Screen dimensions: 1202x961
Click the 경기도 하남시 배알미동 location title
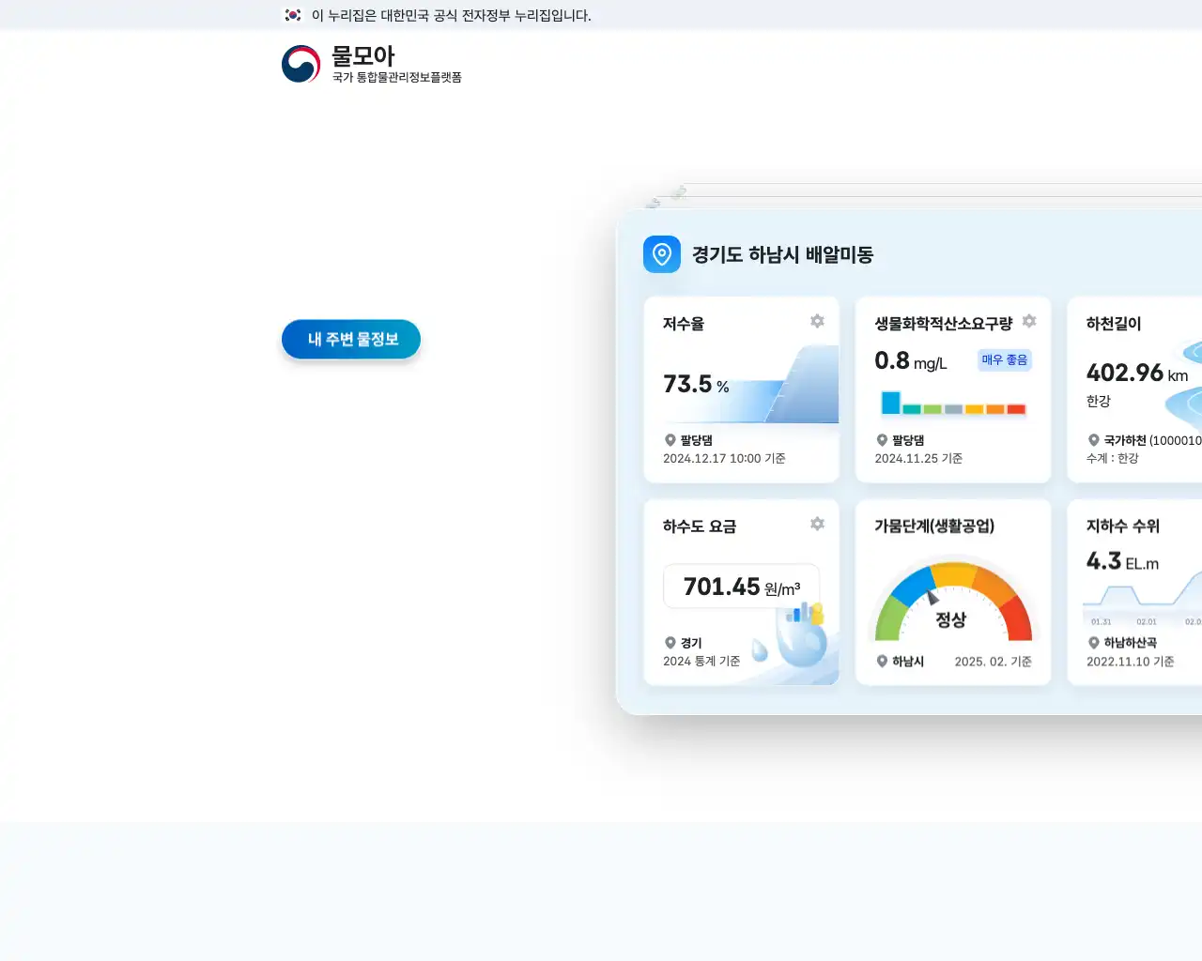pyautogui.click(x=782, y=254)
